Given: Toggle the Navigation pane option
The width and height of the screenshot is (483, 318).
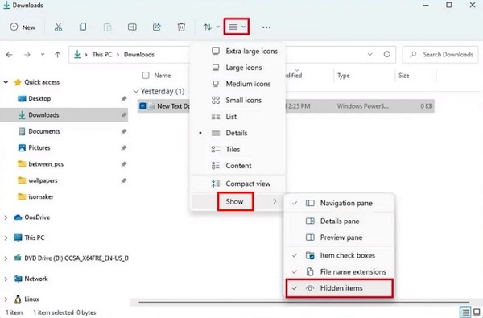Looking at the screenshot, I should (339, 204).
